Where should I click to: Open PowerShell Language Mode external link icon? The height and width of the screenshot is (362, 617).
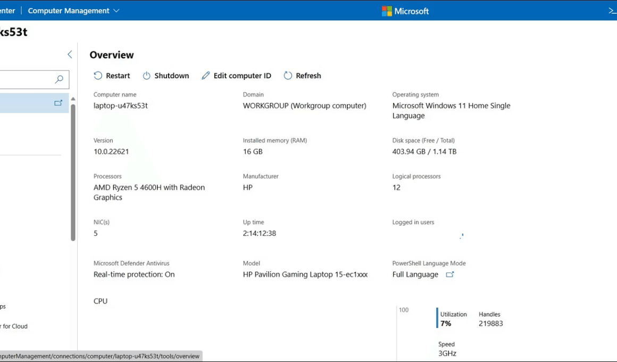(450, 275)
